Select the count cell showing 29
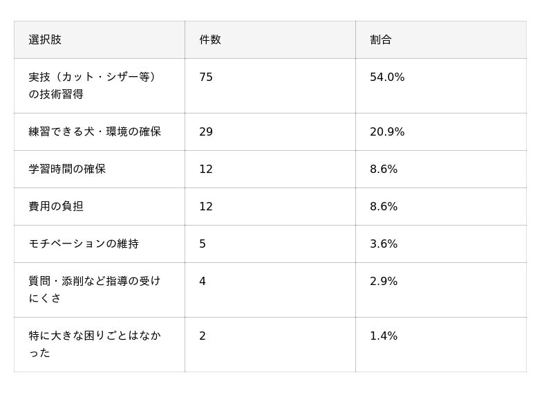Image resolution: width=553 pixels, height=393 pixels. 270,131
